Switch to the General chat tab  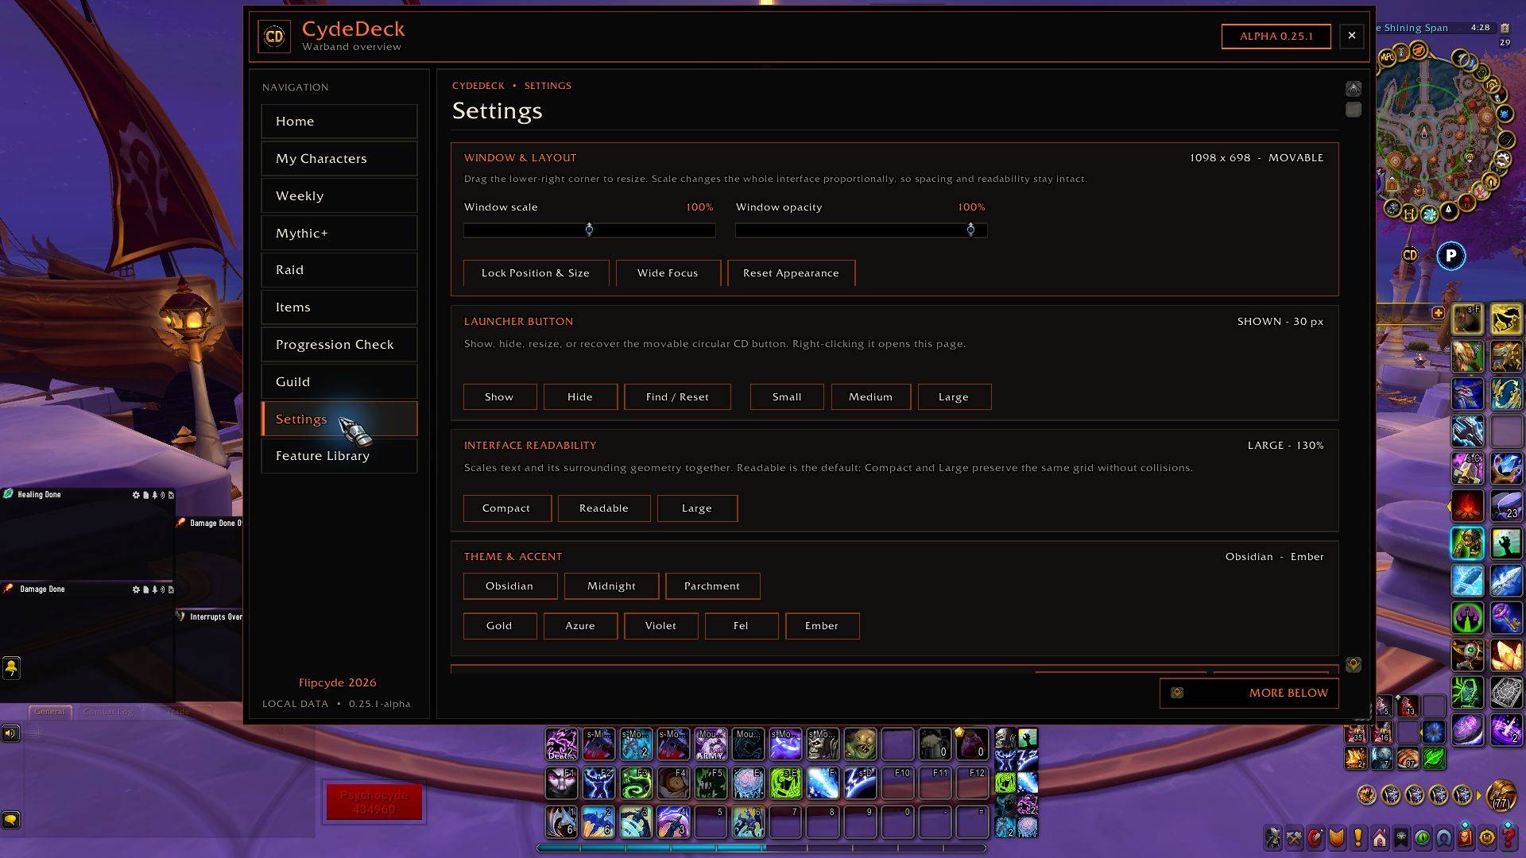coord(50,712)
